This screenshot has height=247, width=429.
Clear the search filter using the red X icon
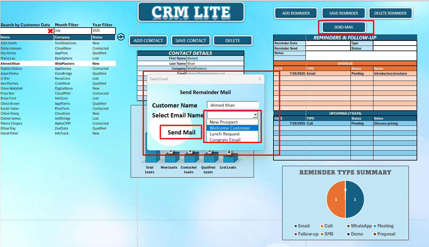coord(51,31)
